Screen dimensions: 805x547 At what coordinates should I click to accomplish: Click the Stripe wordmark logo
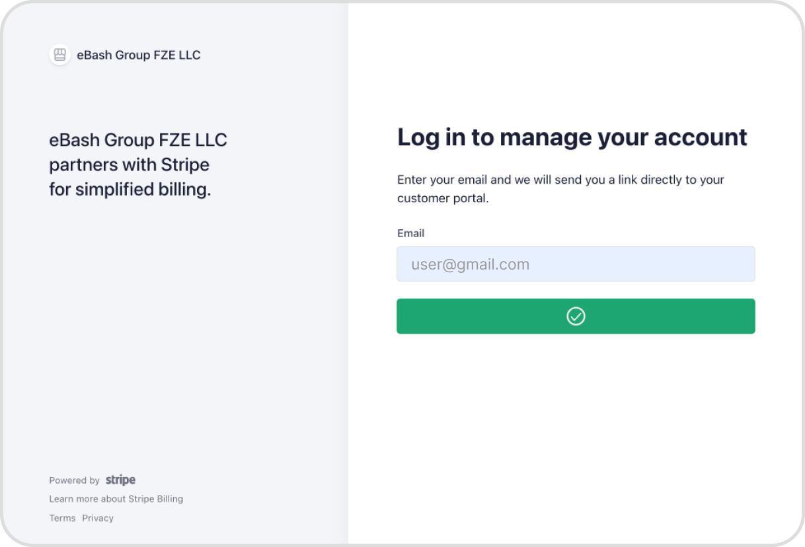120,480
